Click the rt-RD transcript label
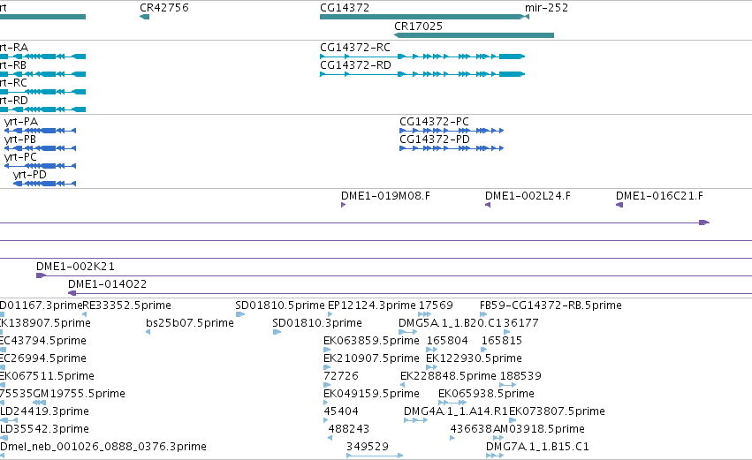 14,101
